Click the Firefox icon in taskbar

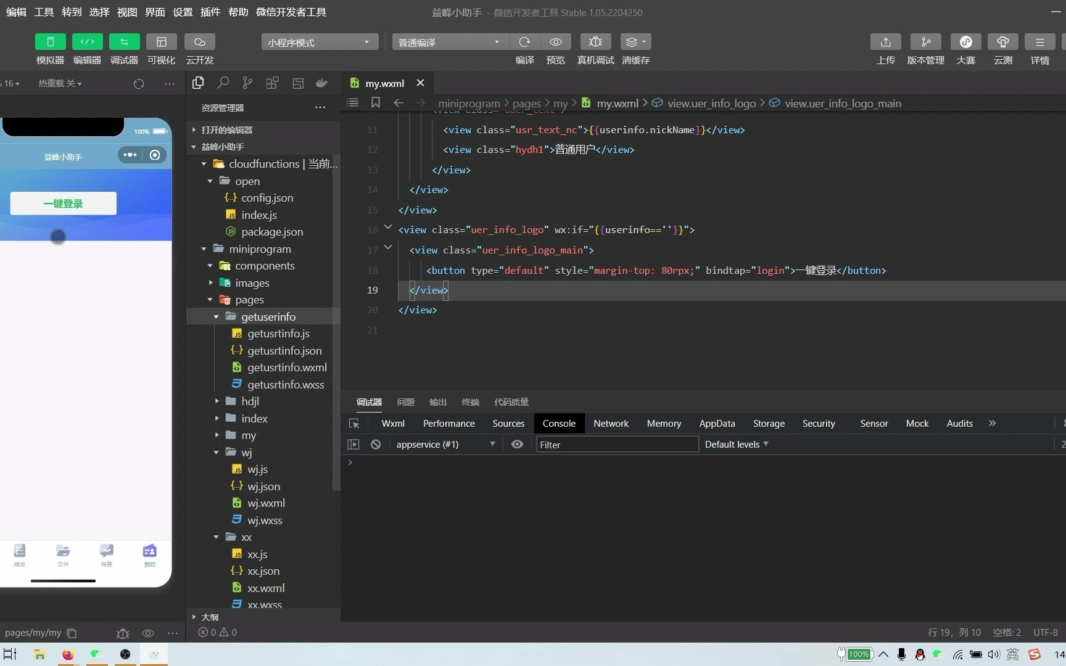point(68,654)
